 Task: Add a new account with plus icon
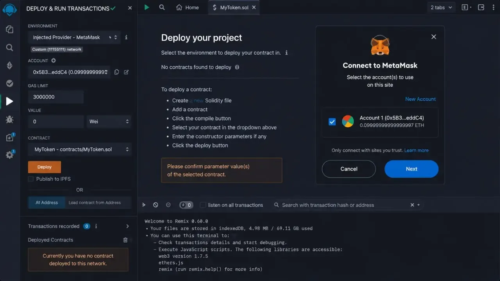pyautogui.click(x=54, y=60)
